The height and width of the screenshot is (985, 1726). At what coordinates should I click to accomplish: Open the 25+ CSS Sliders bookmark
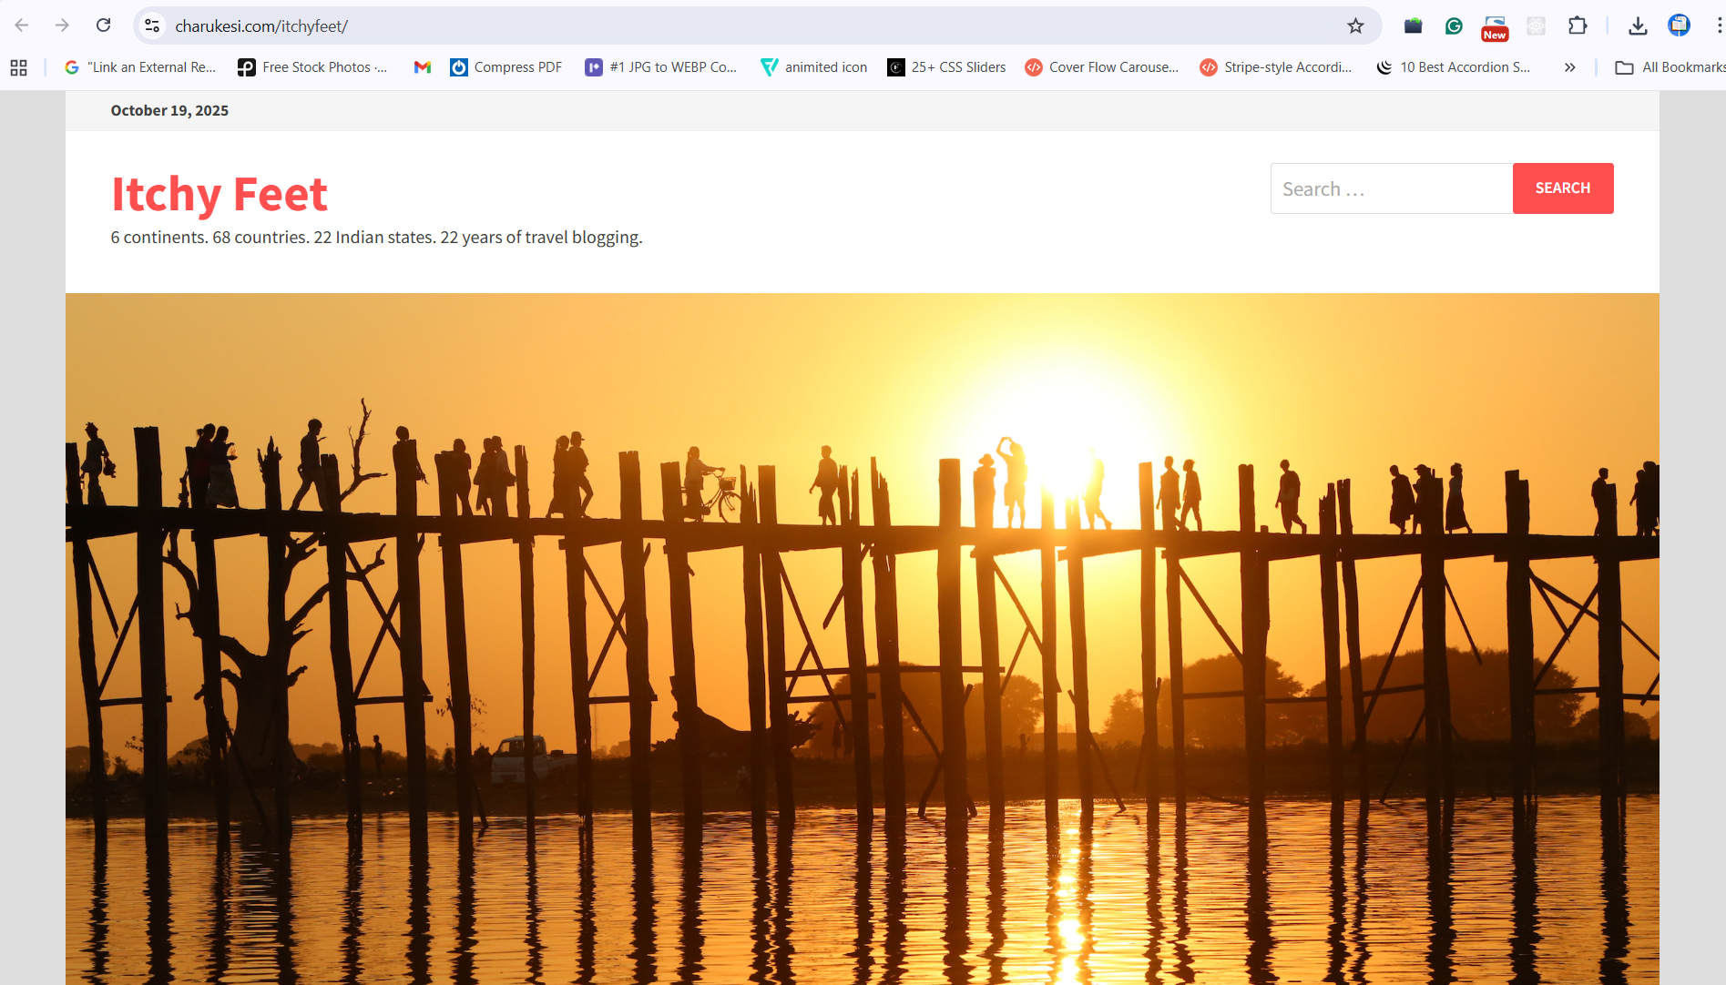[x=947, y=67]
